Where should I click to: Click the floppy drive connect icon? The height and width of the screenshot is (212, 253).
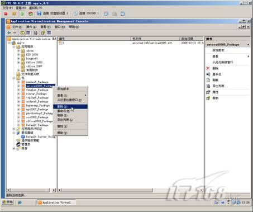(x=39, y=13)
